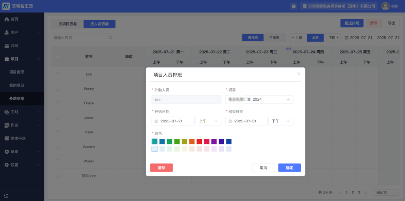Go to page 2 in pagination
The height and width of the screenshot is (201, 405).
(352, 192)
